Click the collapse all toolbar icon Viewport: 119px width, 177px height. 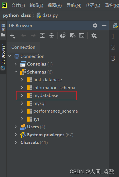[x=52, y=35]
